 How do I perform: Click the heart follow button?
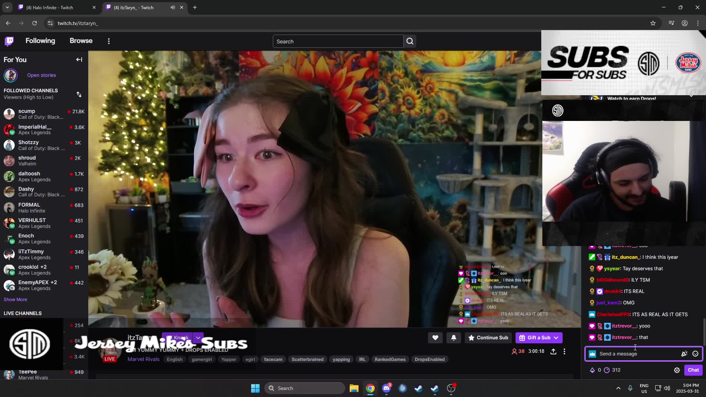435,338
